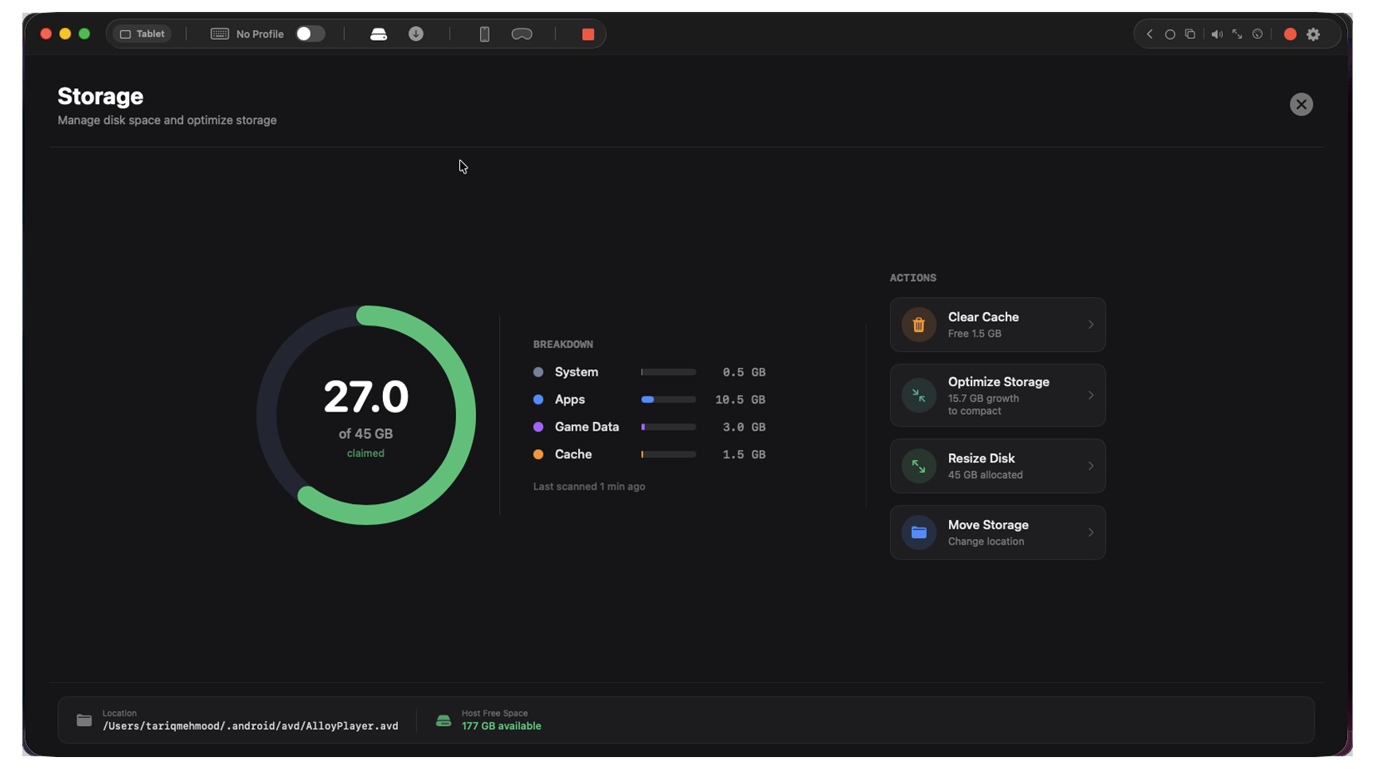Screen dimensions: 1375x769
Task: Click the Tablet device mode button
Action: (x=143, y=34)
